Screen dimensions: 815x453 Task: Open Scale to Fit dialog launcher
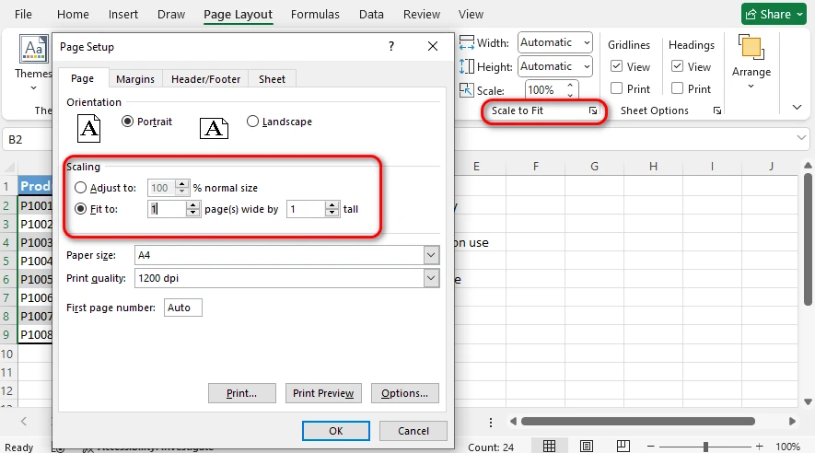click(x=592, y=110)
